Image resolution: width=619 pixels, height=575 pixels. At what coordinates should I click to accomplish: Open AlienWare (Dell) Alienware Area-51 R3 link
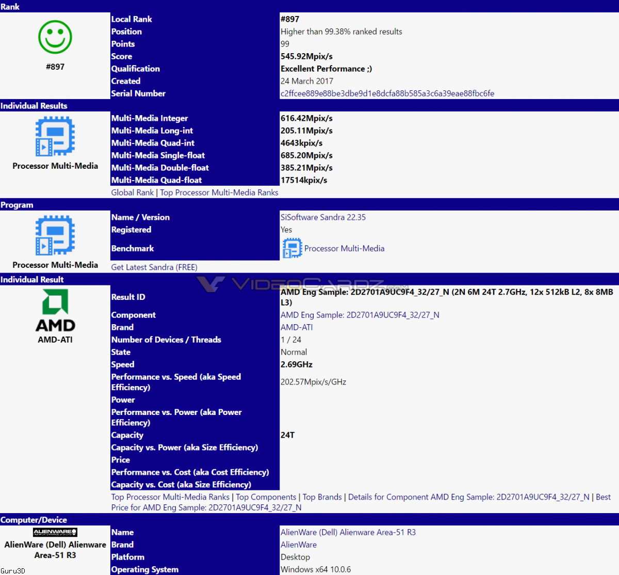(x=348, y=532)
